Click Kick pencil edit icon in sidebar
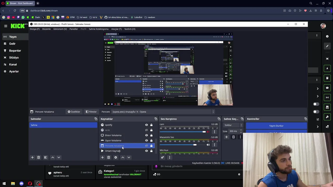The image size is (333, 187). tap(327, 46)
